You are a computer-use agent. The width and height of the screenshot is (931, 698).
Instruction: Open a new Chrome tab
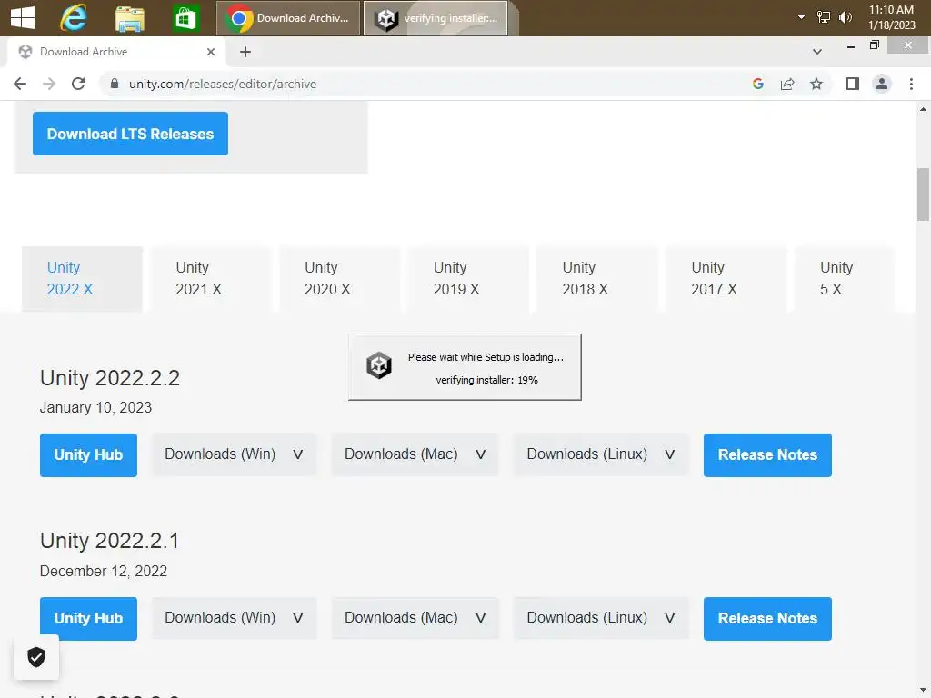(x=245, y=52)
